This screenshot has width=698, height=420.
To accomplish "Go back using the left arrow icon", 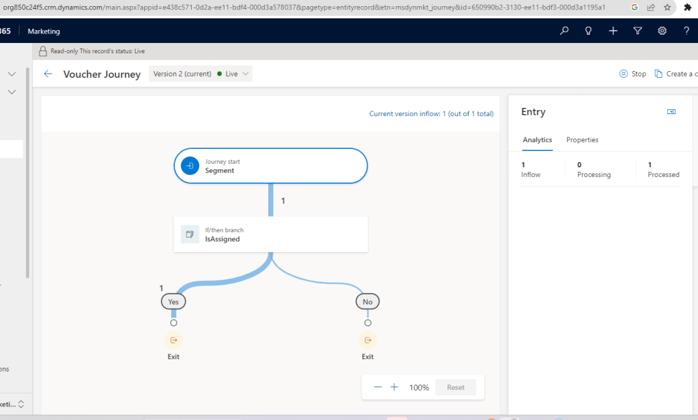I will point(48,74).
